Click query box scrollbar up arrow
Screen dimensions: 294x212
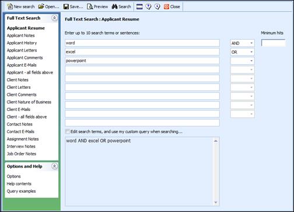click(216, 141)
